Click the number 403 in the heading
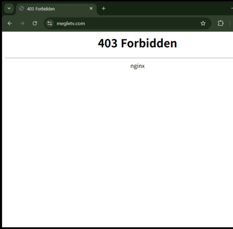 pos(108,43)
